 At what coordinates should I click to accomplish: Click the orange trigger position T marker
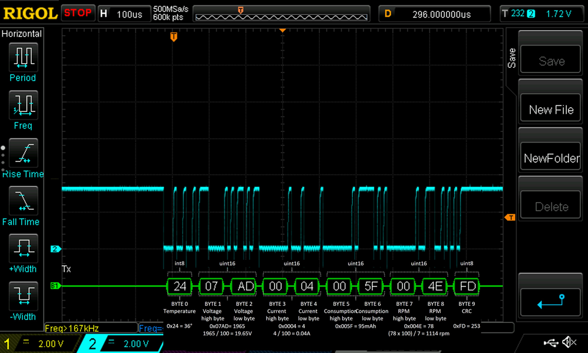pos(174,37)
